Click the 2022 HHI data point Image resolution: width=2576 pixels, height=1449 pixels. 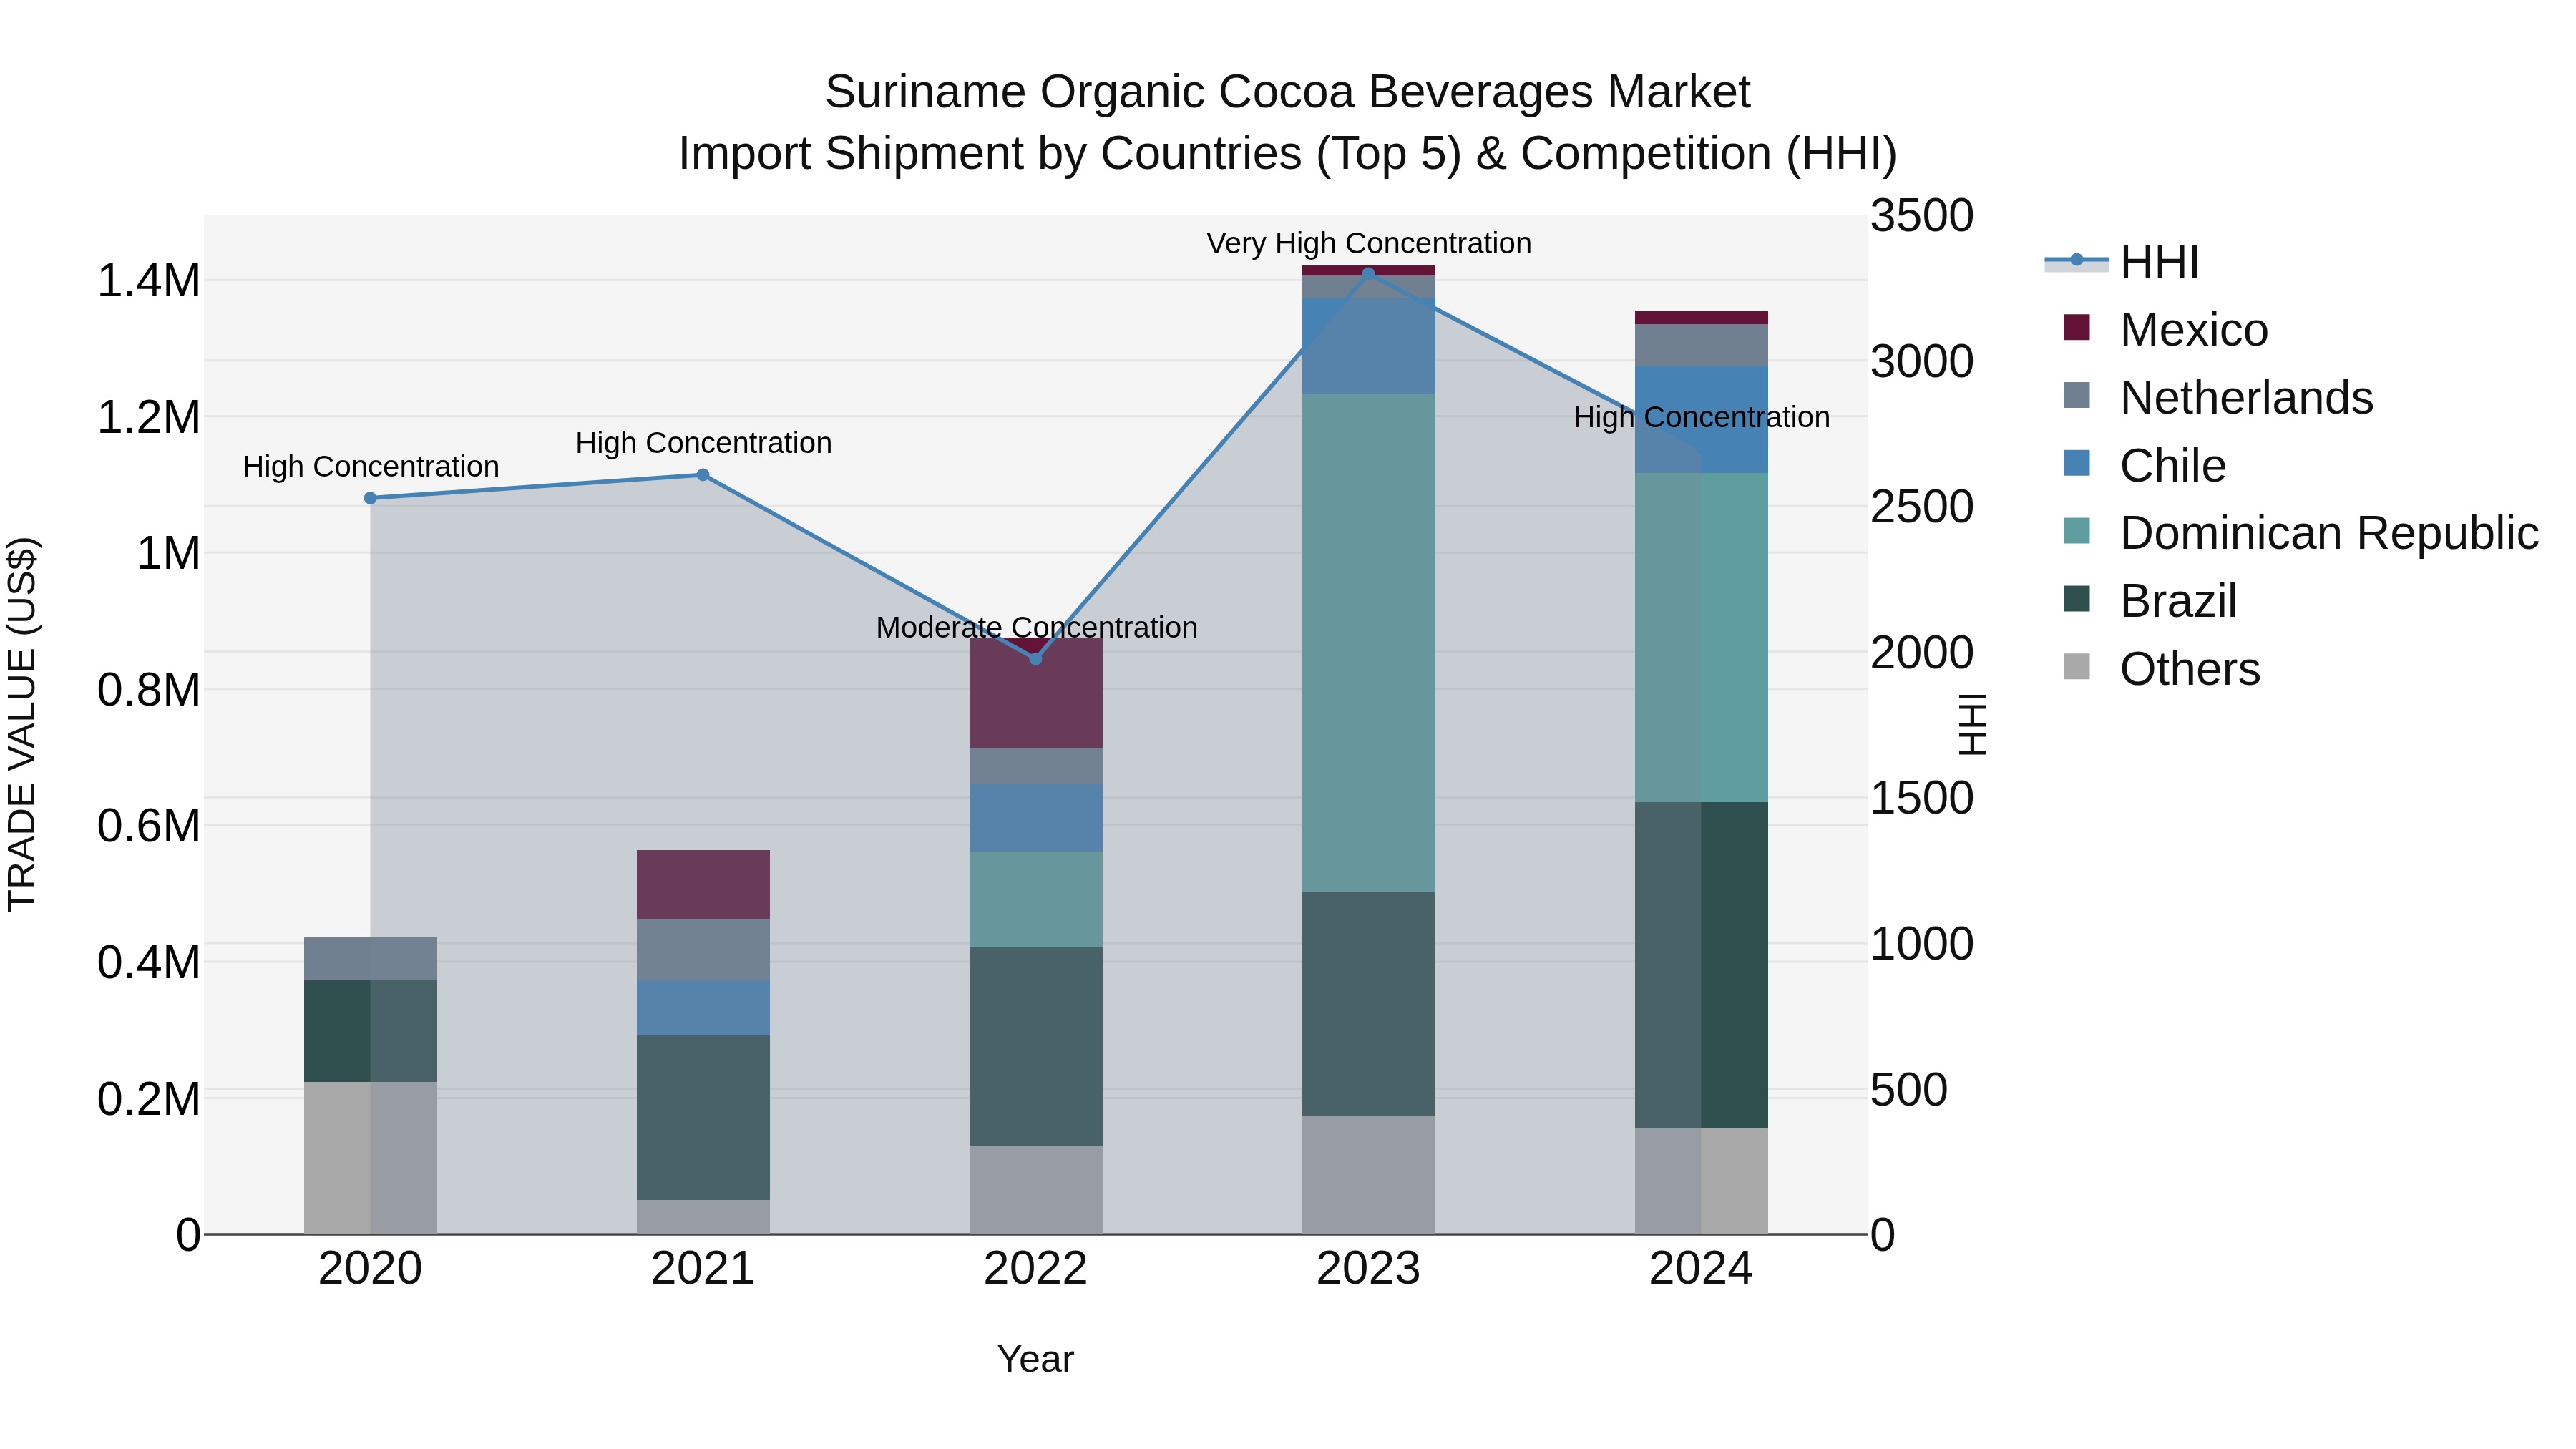(x=1036, y=659)
